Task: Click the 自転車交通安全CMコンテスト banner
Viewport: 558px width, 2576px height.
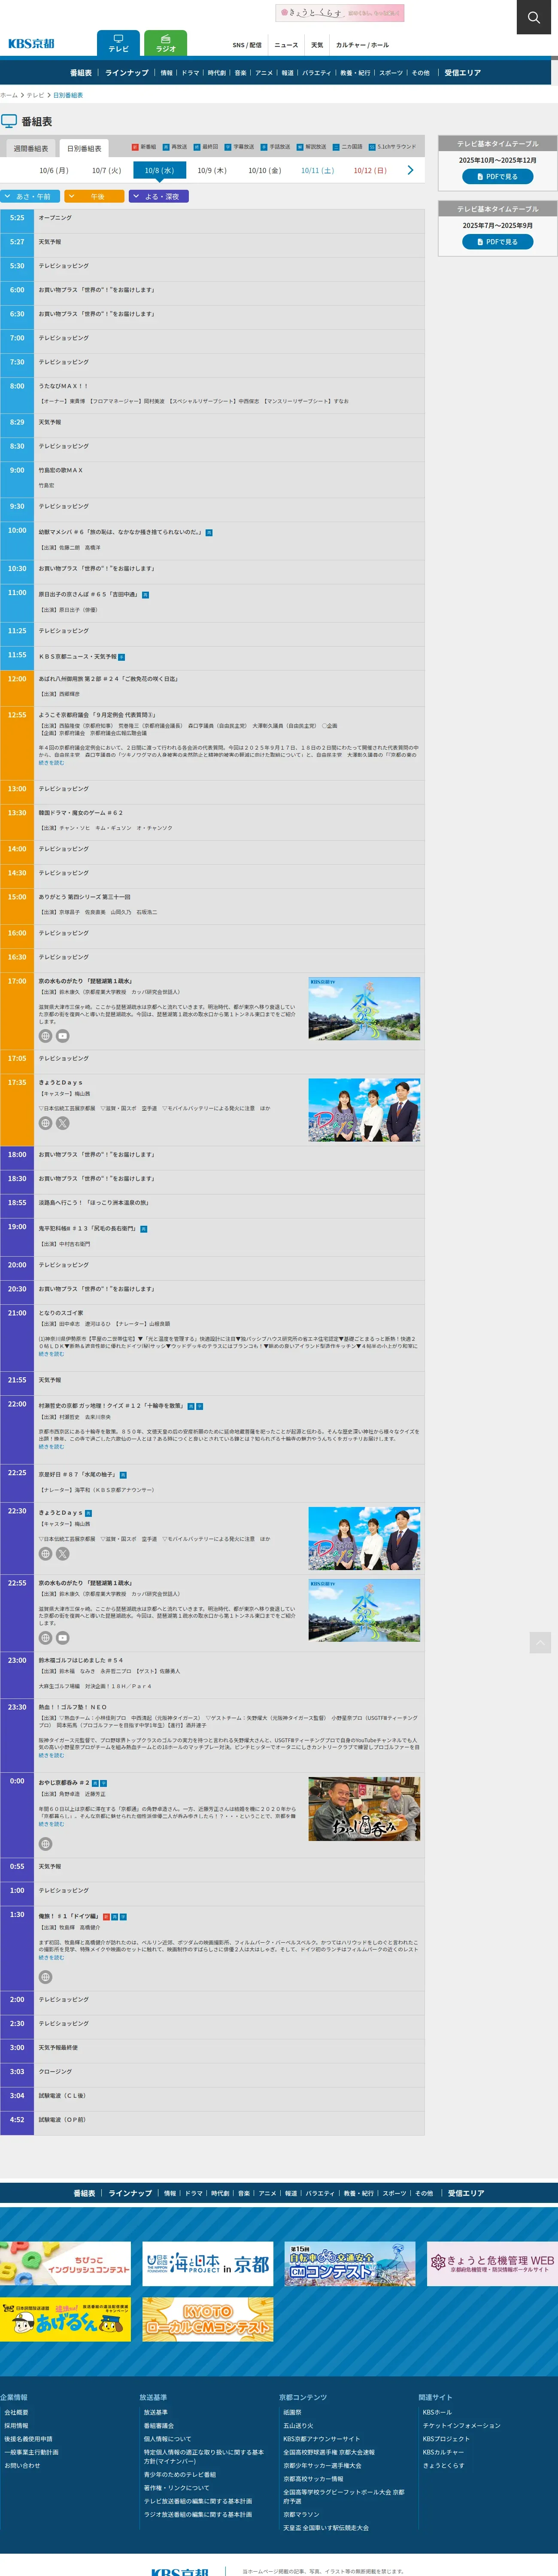Action: click(350, 2263)
